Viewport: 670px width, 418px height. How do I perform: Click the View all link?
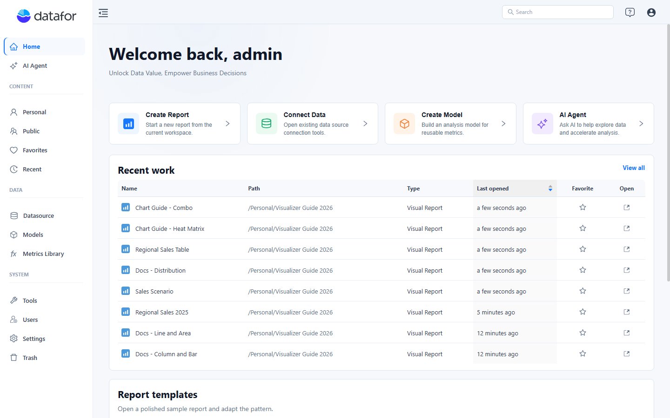point(634,168)
